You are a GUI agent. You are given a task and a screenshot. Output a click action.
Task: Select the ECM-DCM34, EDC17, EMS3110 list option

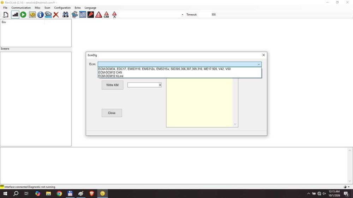point(180,69)
